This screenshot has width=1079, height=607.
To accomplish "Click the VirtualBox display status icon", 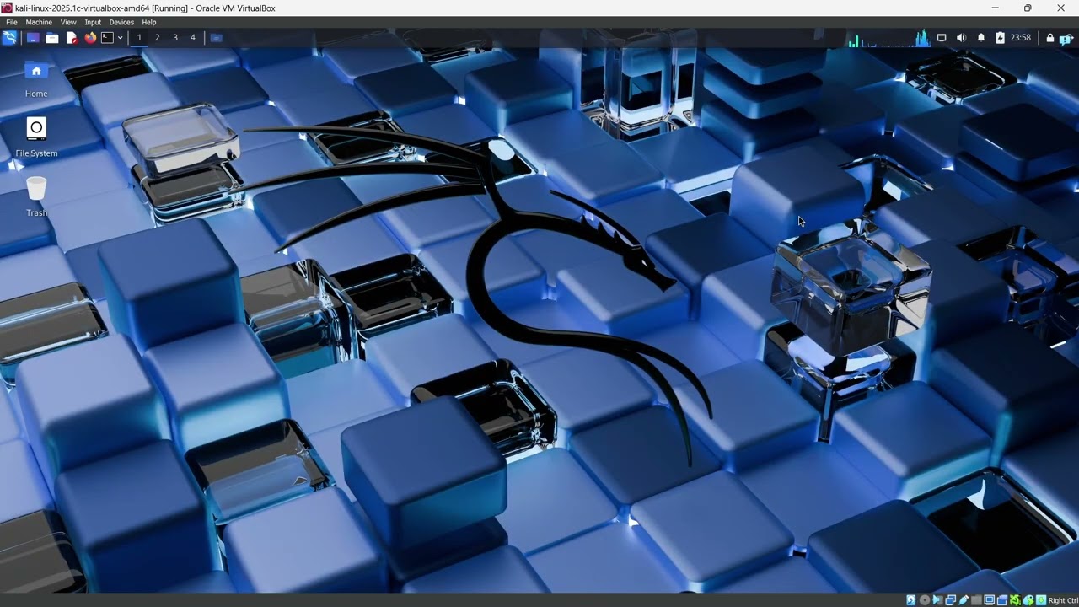I will [989, 600].
